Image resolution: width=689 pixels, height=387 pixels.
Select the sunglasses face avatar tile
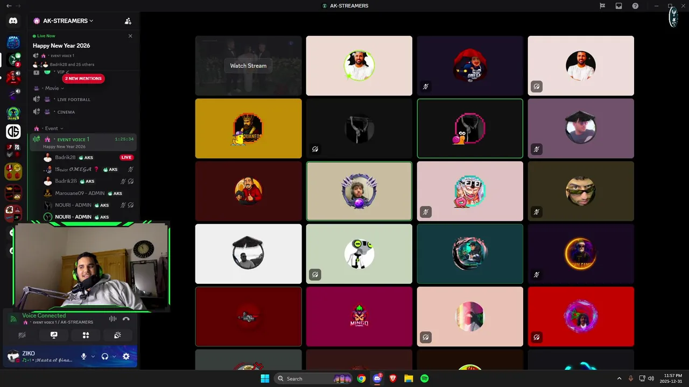[x=581, y=191]
